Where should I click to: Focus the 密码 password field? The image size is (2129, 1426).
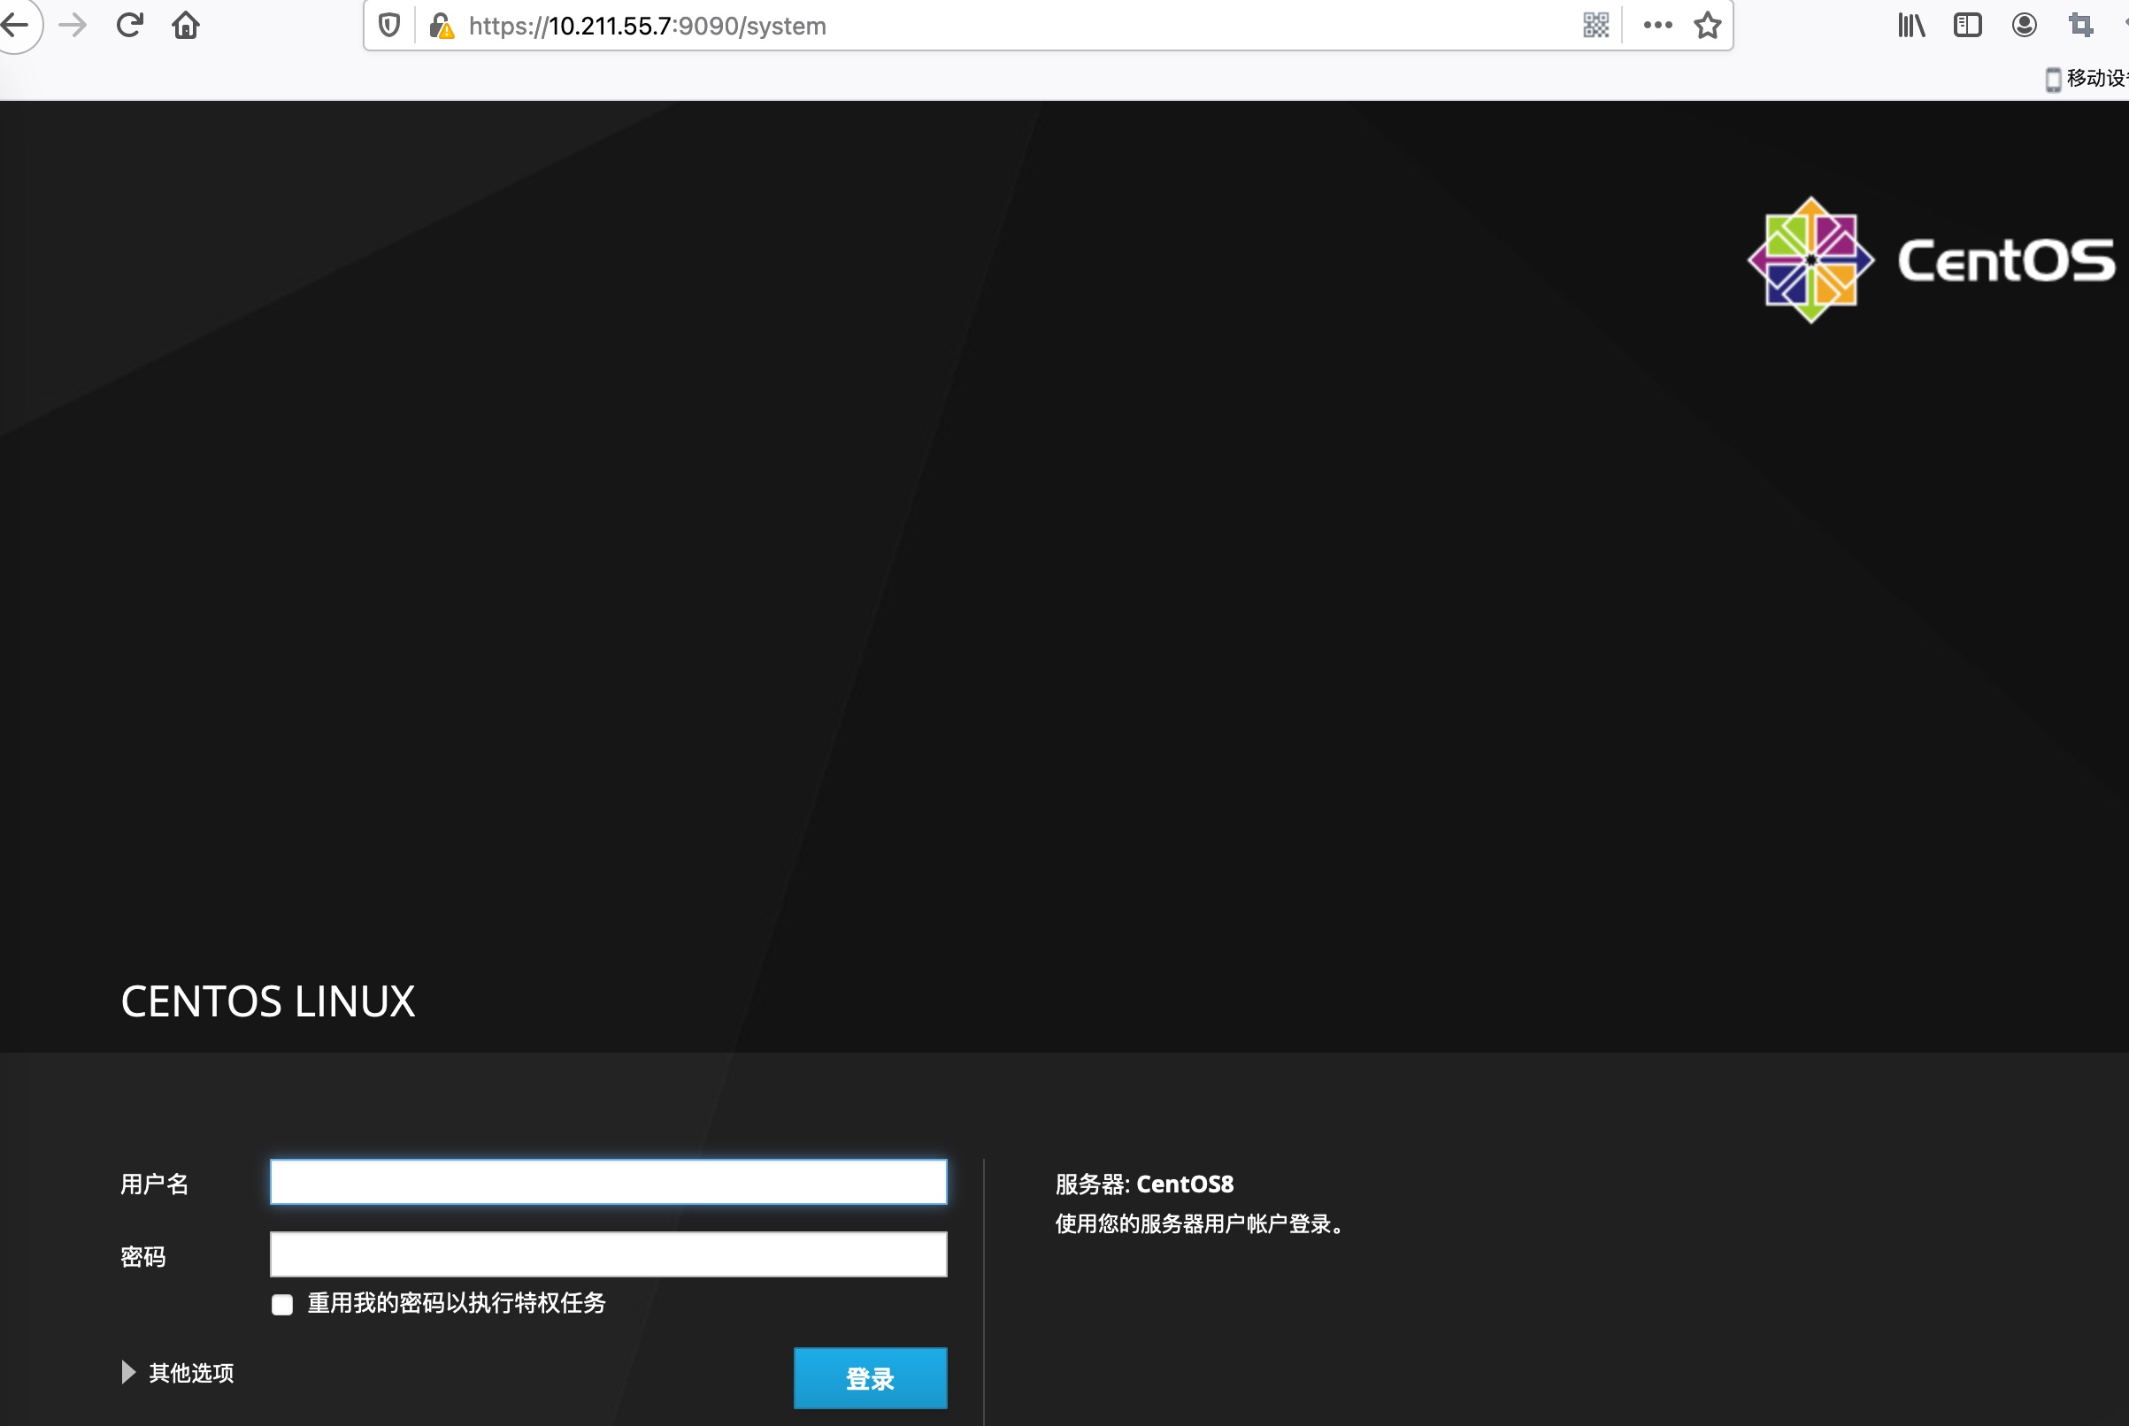pos(609,1255)
